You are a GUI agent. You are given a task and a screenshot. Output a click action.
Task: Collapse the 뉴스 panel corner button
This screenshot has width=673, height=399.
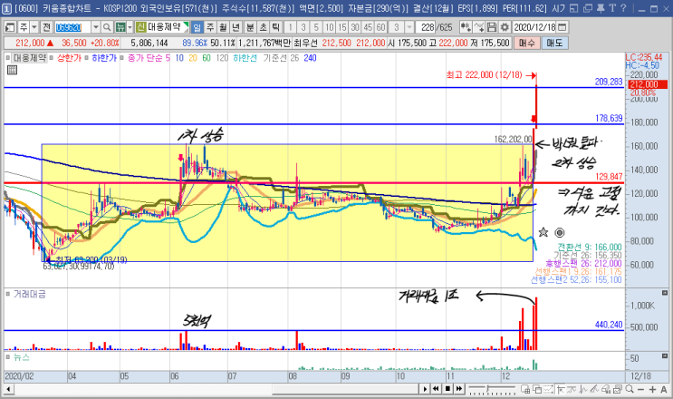[x=665, y=356]
